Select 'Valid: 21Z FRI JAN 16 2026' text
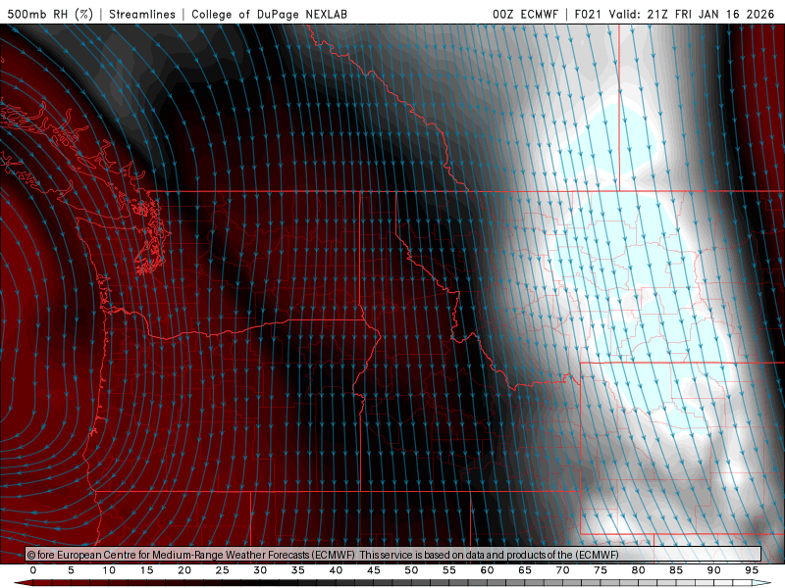 [x=692, y=14]
